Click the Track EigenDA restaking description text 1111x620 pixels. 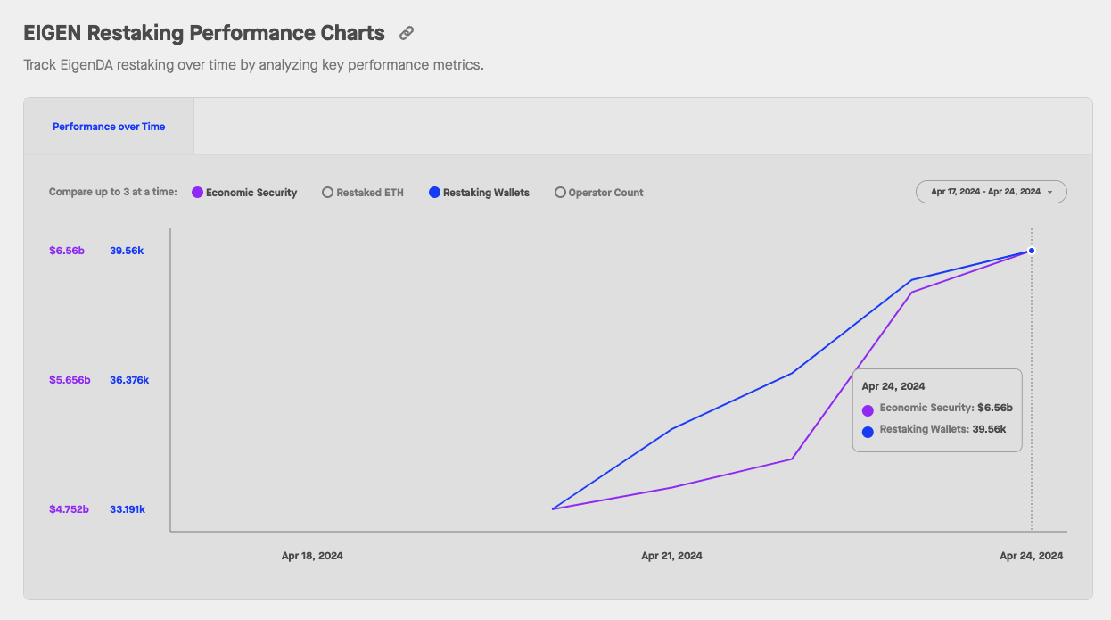(253, 65)
